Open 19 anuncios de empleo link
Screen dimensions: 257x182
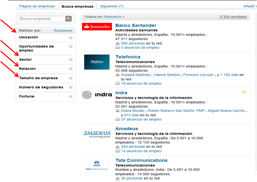141,83
